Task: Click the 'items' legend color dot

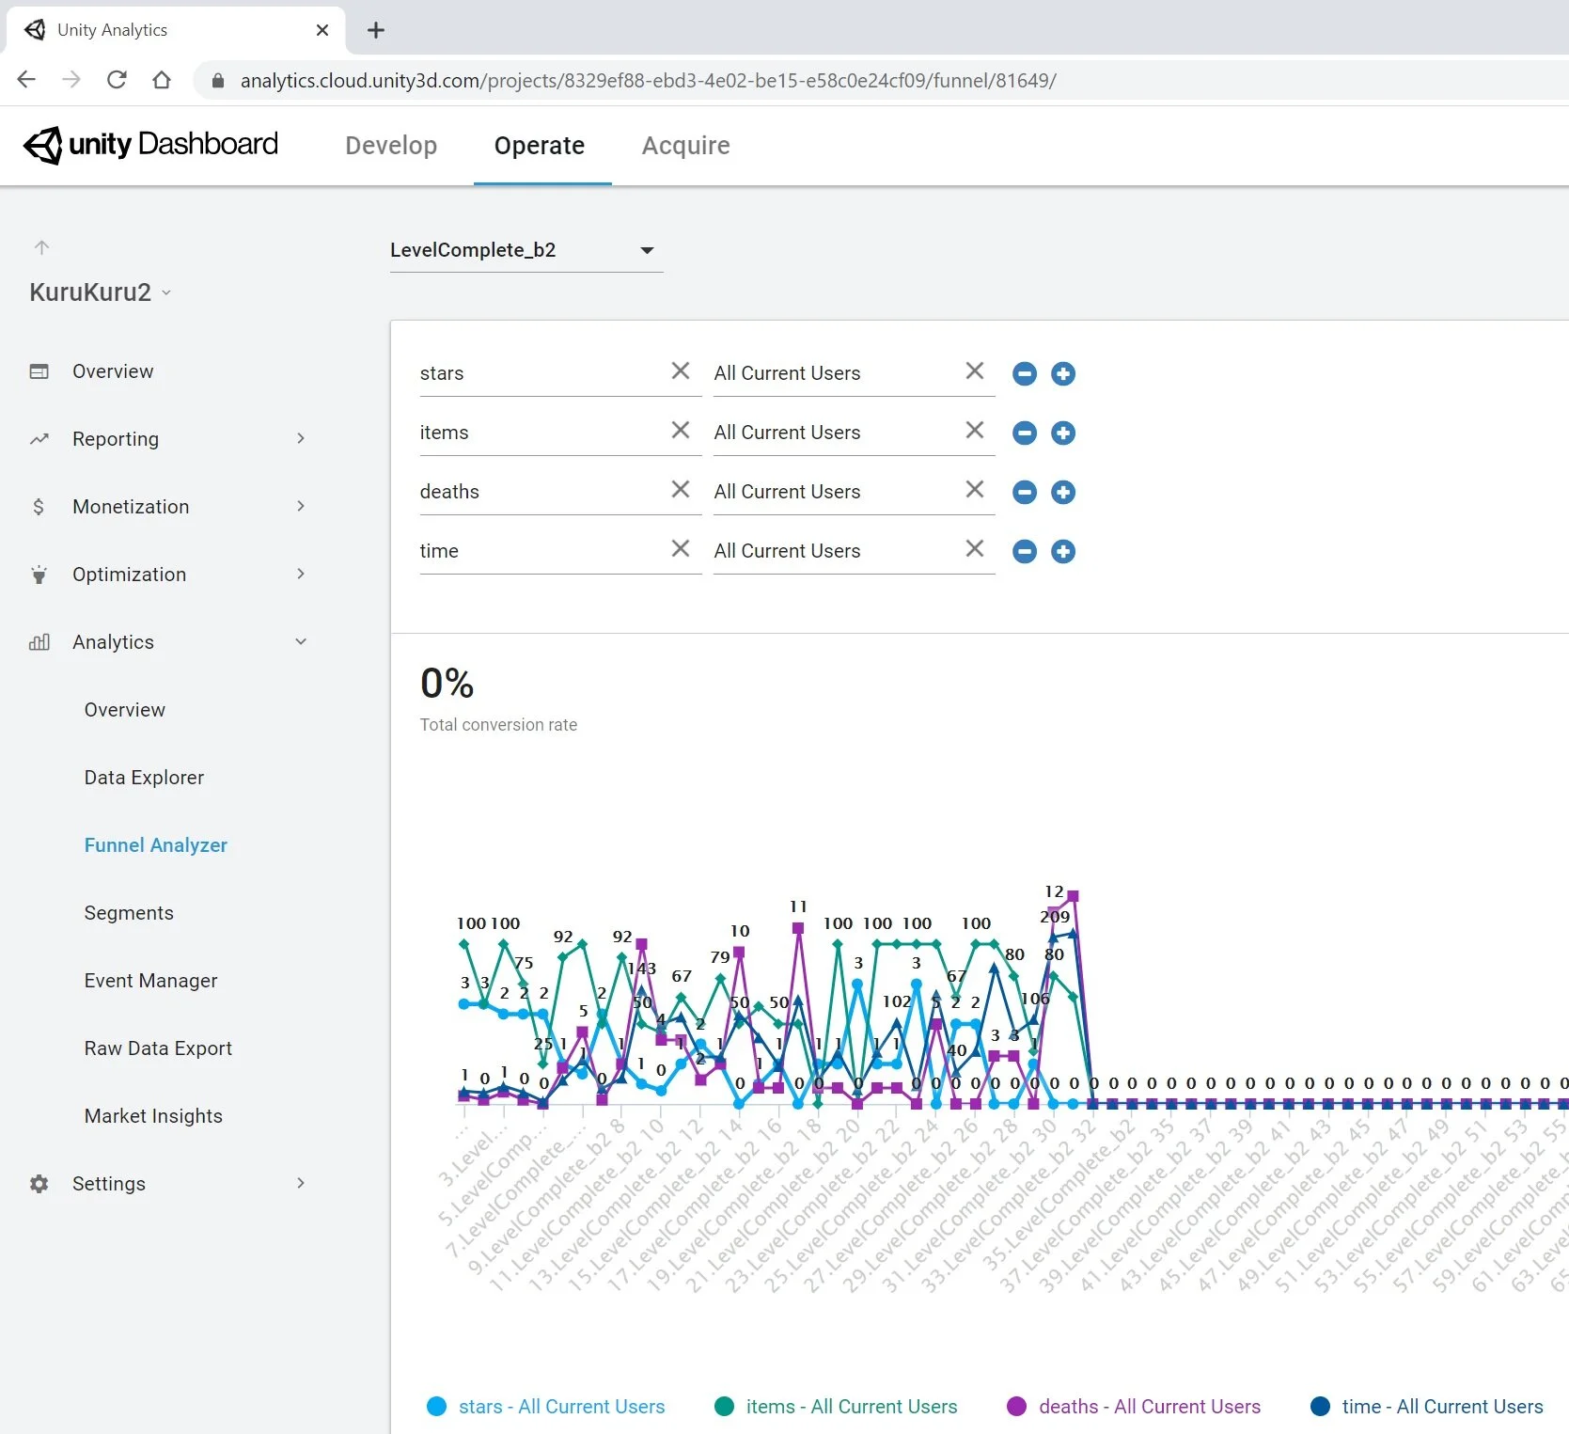Action: pos(724,1406)
